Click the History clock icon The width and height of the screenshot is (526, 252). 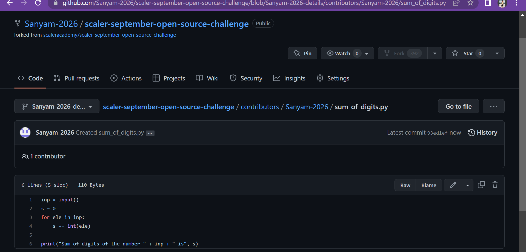471,132
